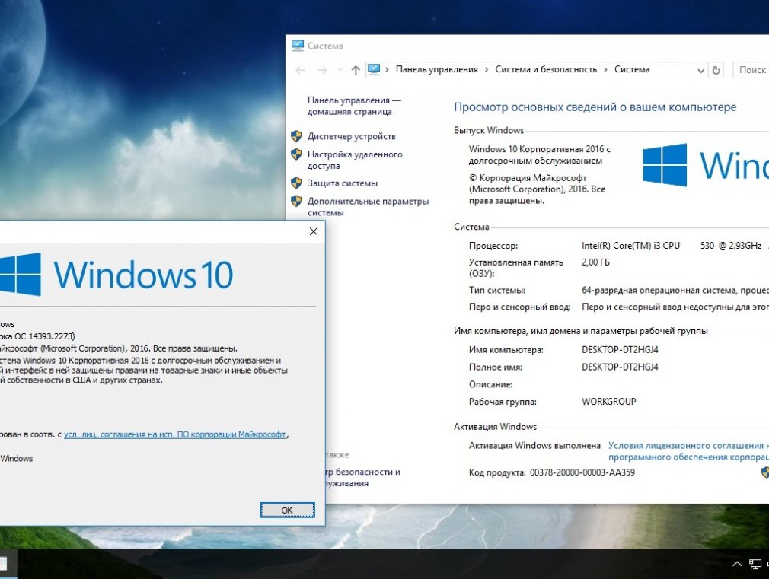Open Условия лицензионного соглашения link
Viewport: 769px width, 579px height.
point(688,451)
